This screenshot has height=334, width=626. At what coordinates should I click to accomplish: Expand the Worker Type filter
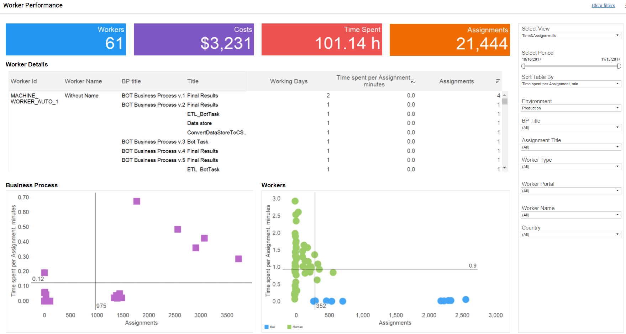[571, 167]
